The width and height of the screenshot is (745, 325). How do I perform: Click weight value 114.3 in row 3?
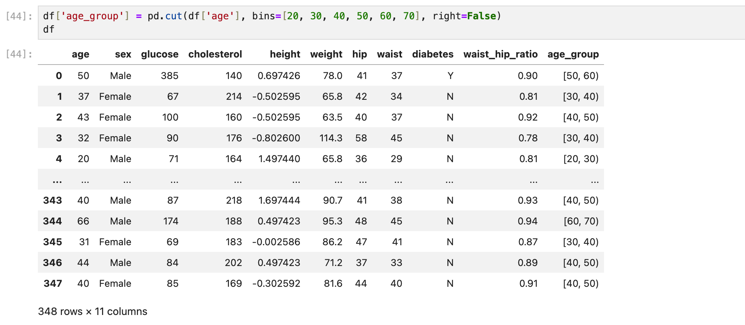331,138
